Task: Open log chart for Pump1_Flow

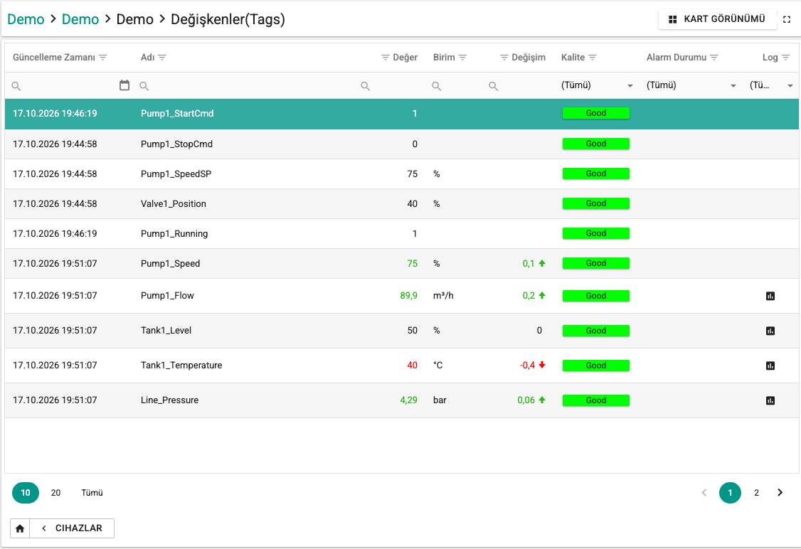Action: (x=770, y=296)
